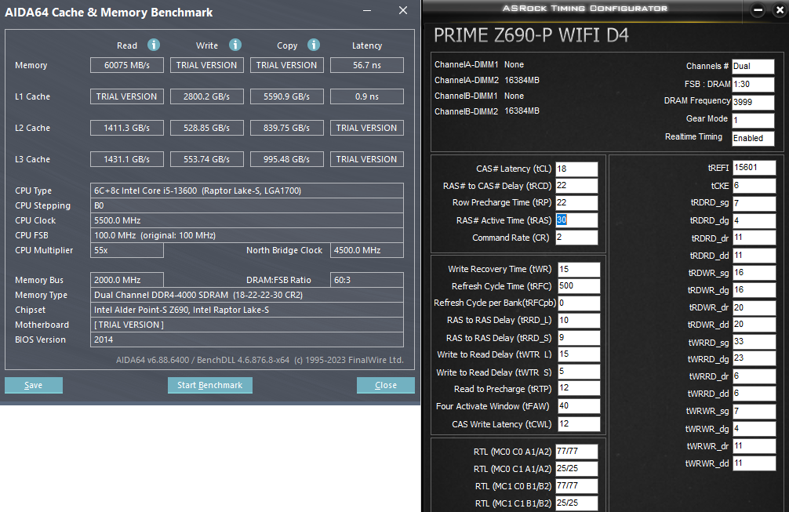789x512 pixels.
Task: Click the tWRRD_sg 33 field
Action: point(754,342)
